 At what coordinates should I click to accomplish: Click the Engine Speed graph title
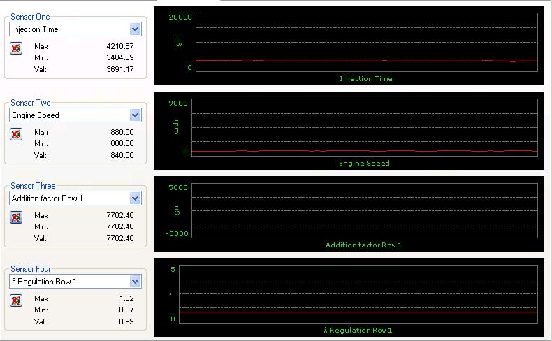tap(364, 164)
